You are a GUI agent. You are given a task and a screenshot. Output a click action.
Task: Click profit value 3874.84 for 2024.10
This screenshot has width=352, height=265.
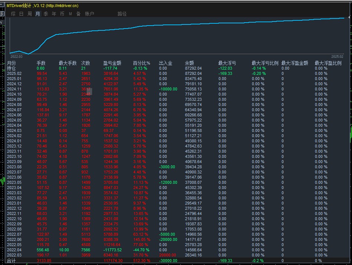tap(111, 94)
